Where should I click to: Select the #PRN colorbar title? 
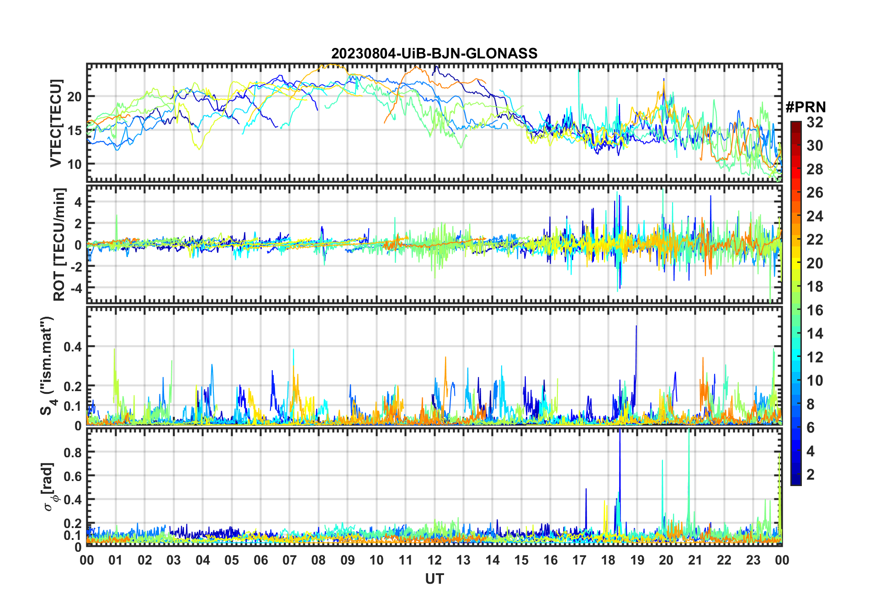(x=805, y=107)
